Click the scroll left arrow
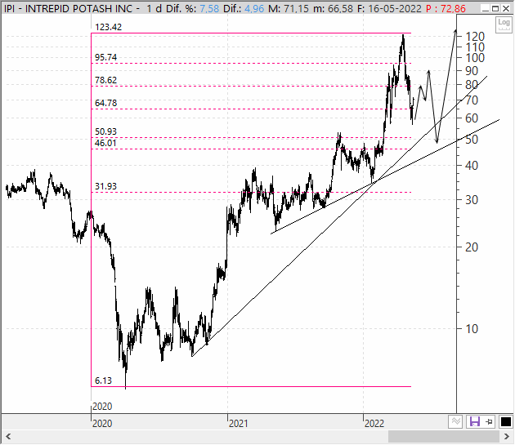515x445 pixels. [x=8, y=437]
